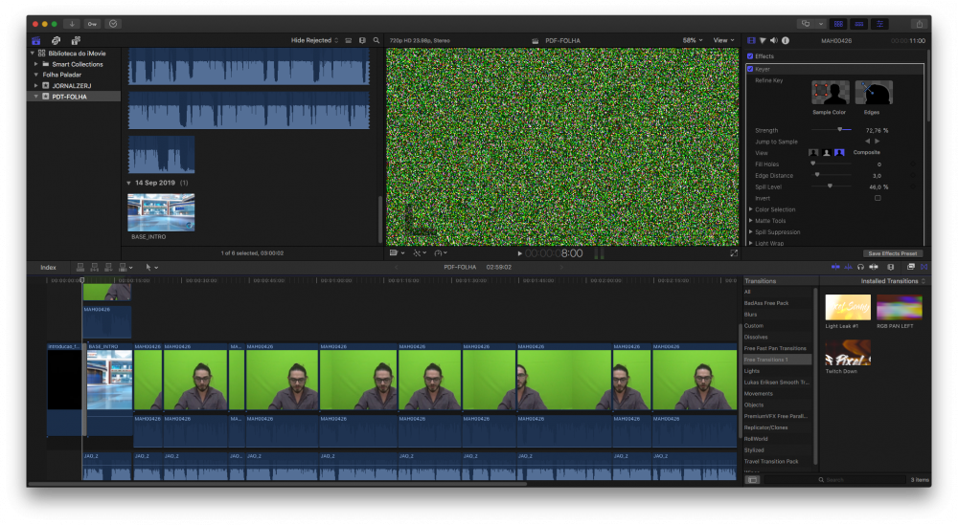The height and width of the screenshot is (525, 958).
Task: Toggle the timeline panel icon
Action: click(x=859, y=24)
